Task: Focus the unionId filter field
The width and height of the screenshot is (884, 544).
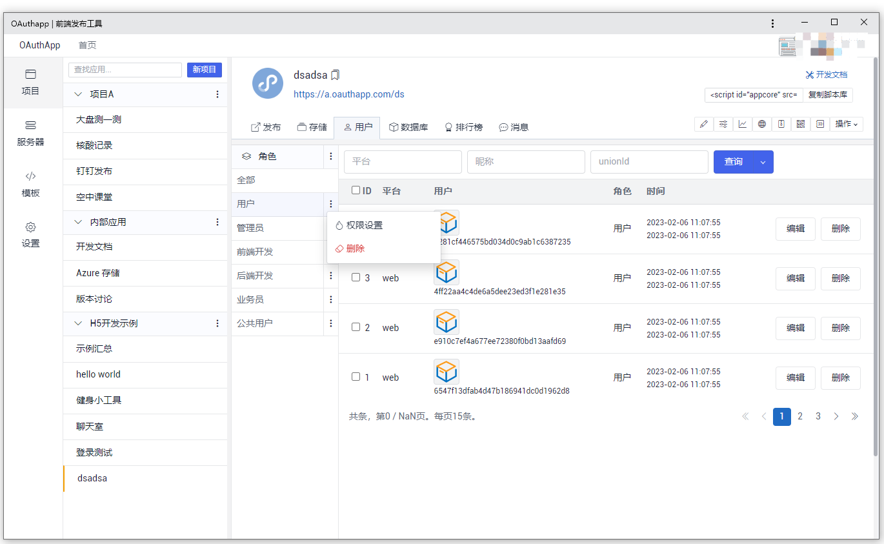Action: point(649,162)
